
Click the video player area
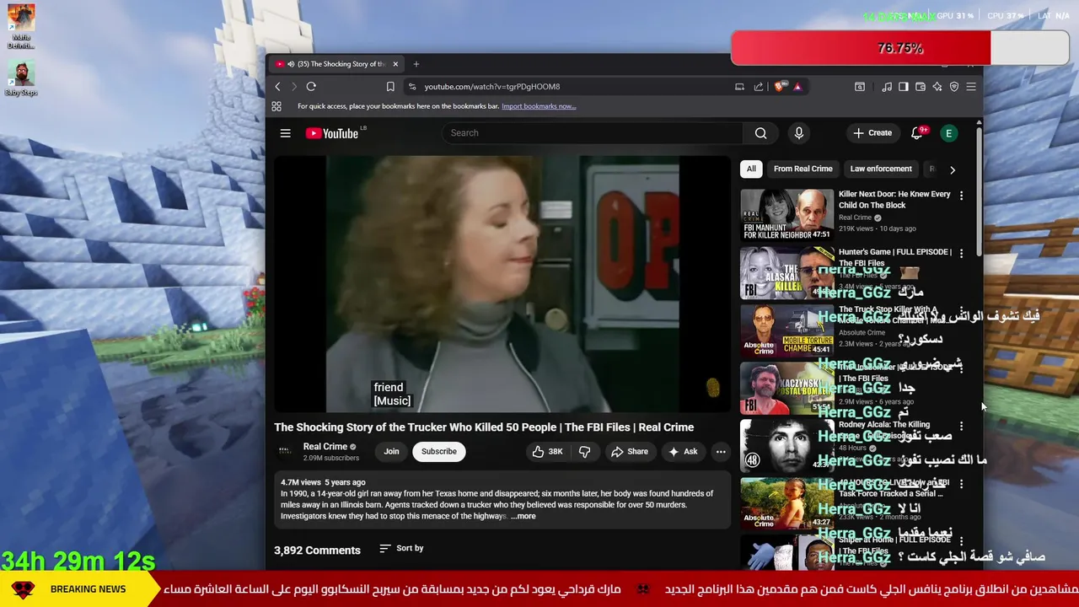502,284
